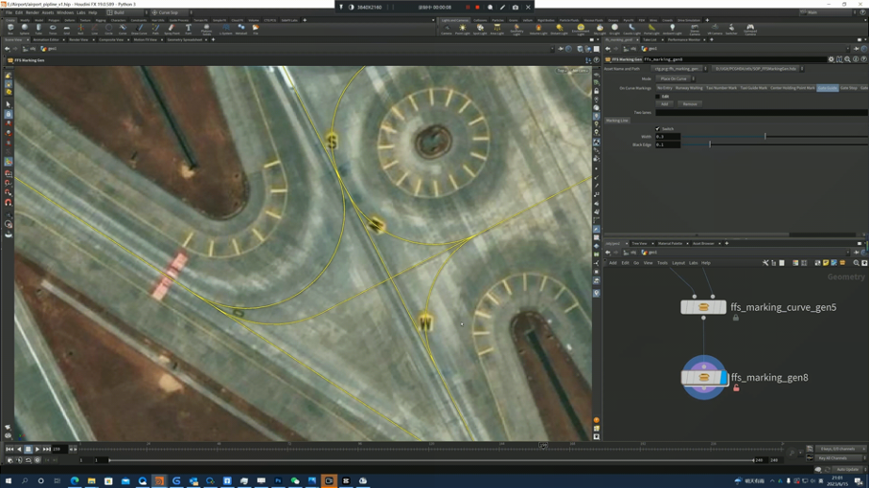Select the Gate Guide marking option

pos(827,88)
